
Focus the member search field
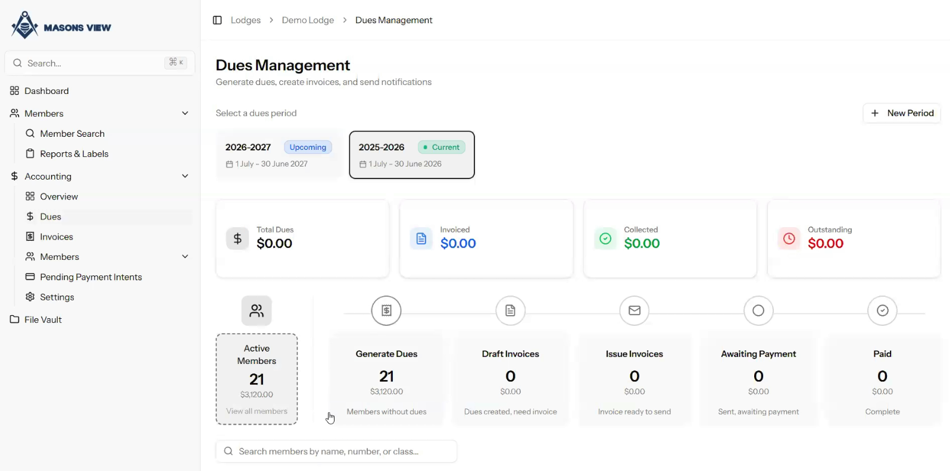tap(336, 451)
